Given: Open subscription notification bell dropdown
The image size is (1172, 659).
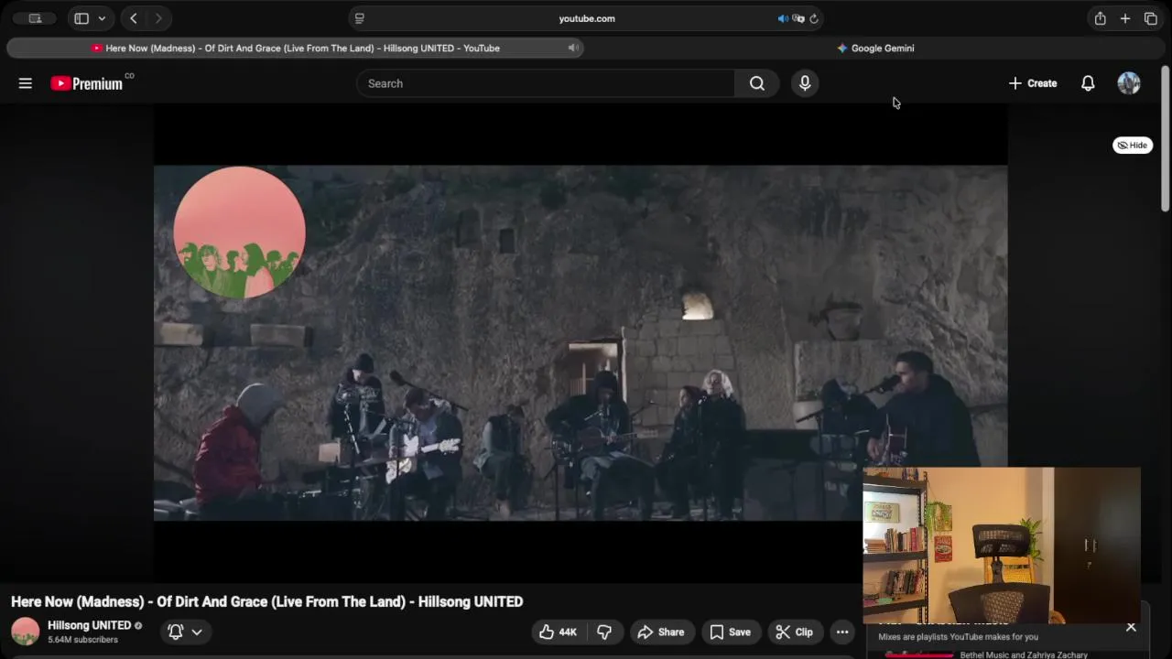Looking at the screenshot, I should pyautogui.click(x=184, y=632).
